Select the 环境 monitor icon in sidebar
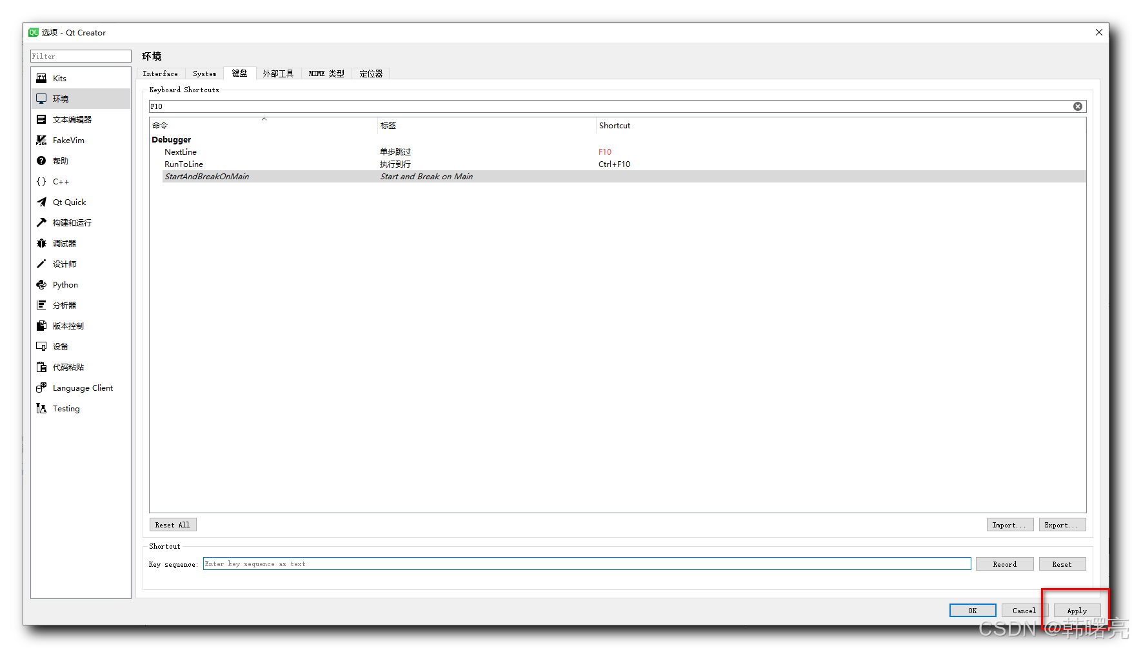The width and height of the screenshot is (1132, 648). point(41,99)
